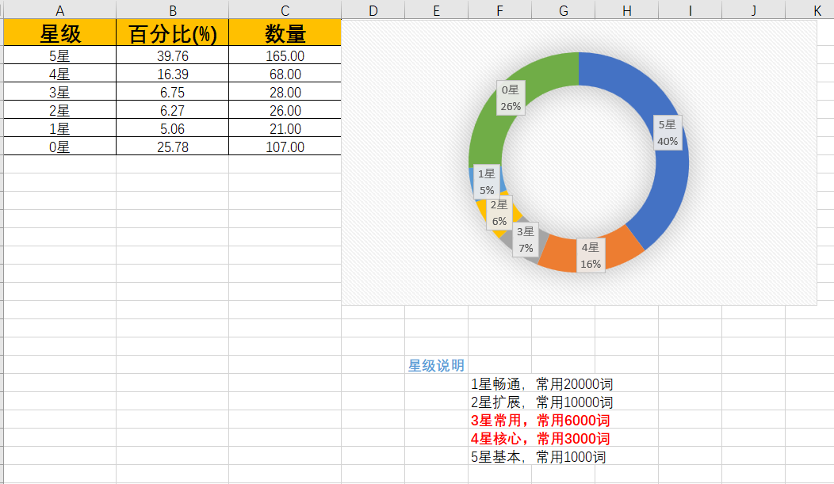Viewport: 834px width, 484px height.
Task: Select the cell containing 2星 in the table
Action: (59, 110)
